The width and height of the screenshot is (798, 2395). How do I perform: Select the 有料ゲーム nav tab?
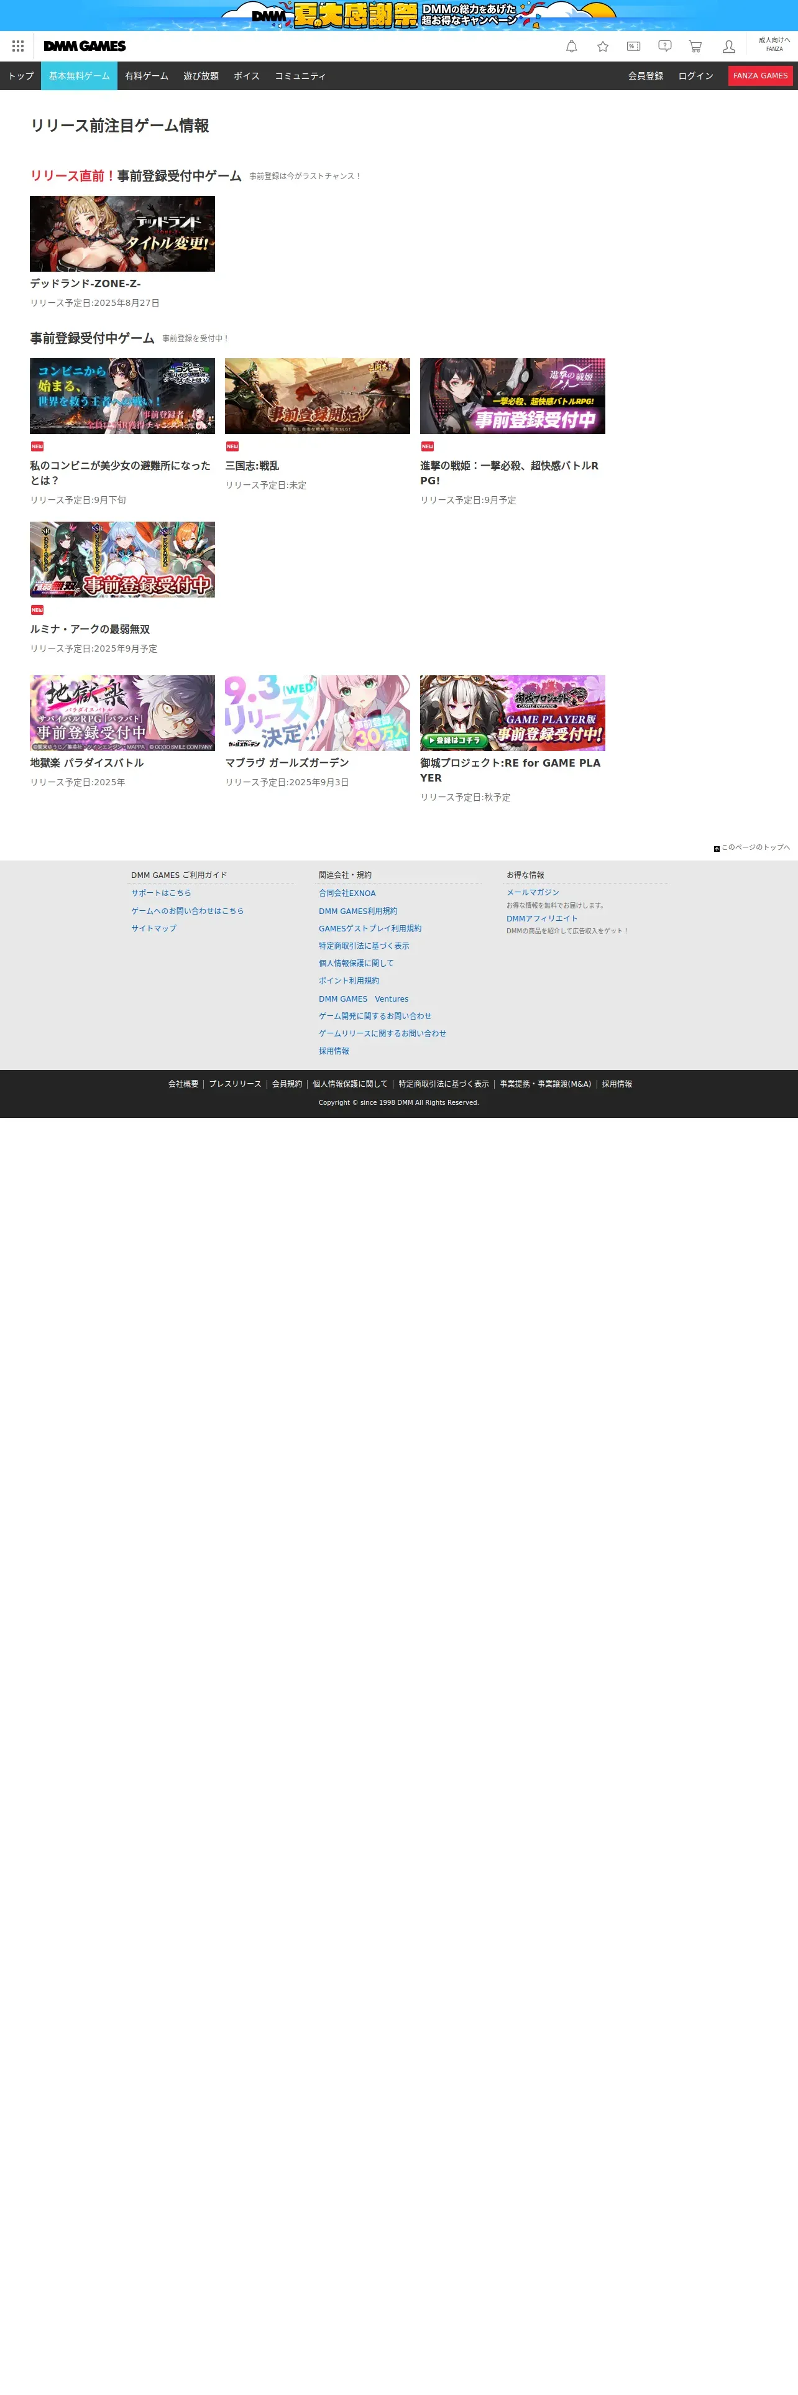pyautogui.click(x=147, y=76)
